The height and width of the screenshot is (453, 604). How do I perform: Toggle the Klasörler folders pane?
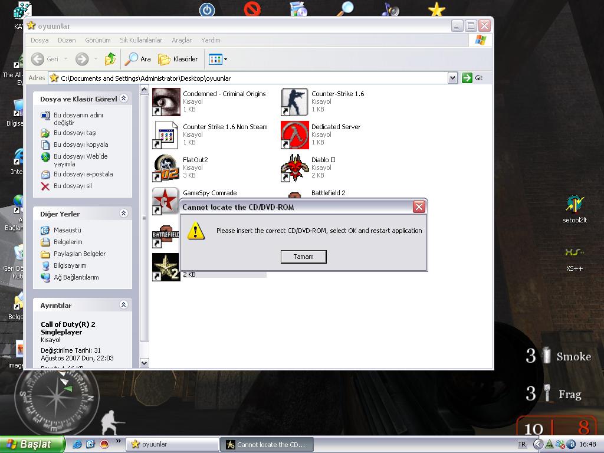(x=178, y=59)
